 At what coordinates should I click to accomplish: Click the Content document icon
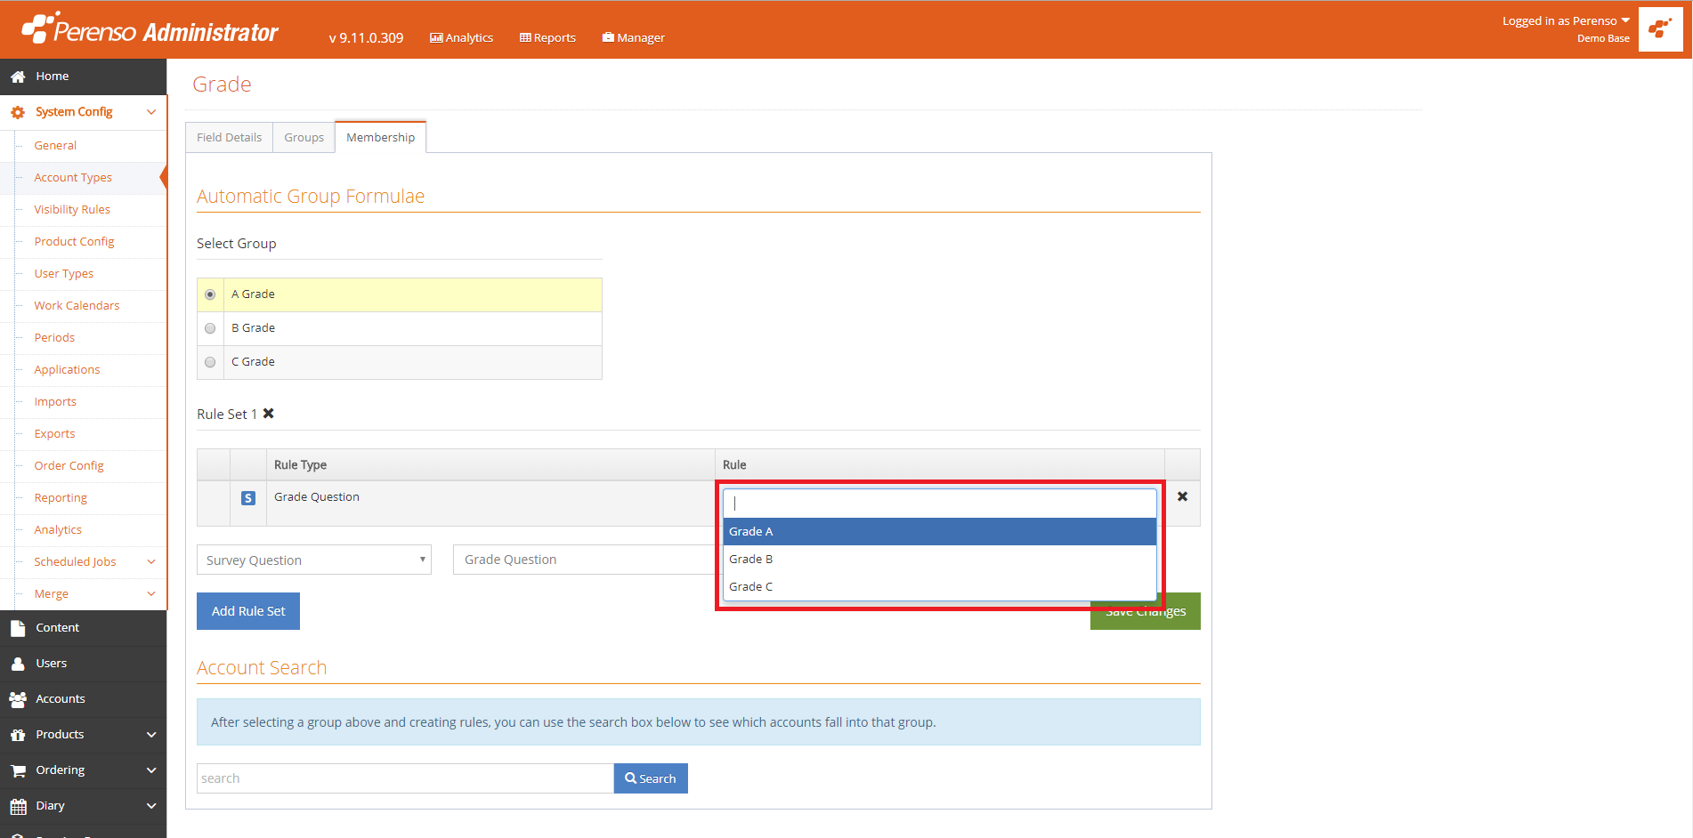click(x=18, y=628)
